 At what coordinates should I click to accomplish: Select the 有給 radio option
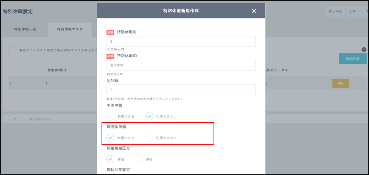point(110,159)
